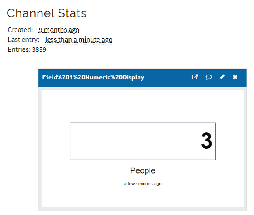Select the Channel Stats heading
The width and height of the screenshot is (254, 215).
(x=47, y=13)
